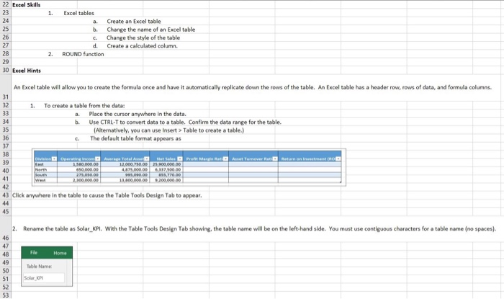Click 'Create an Excel table' text
This screenshot has height=299, width=504.
[134, 21]
